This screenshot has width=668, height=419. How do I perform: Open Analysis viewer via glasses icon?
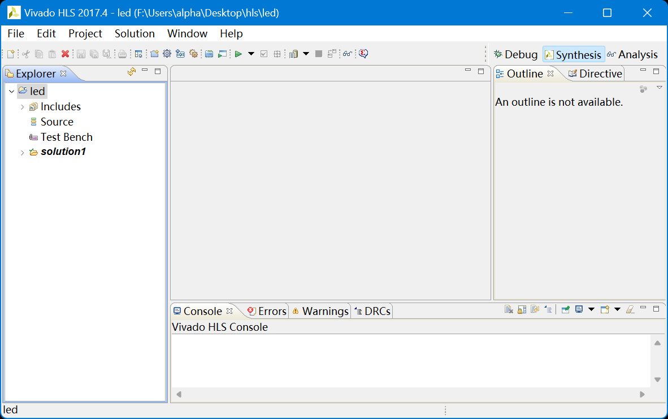click(x=347, y=54)
